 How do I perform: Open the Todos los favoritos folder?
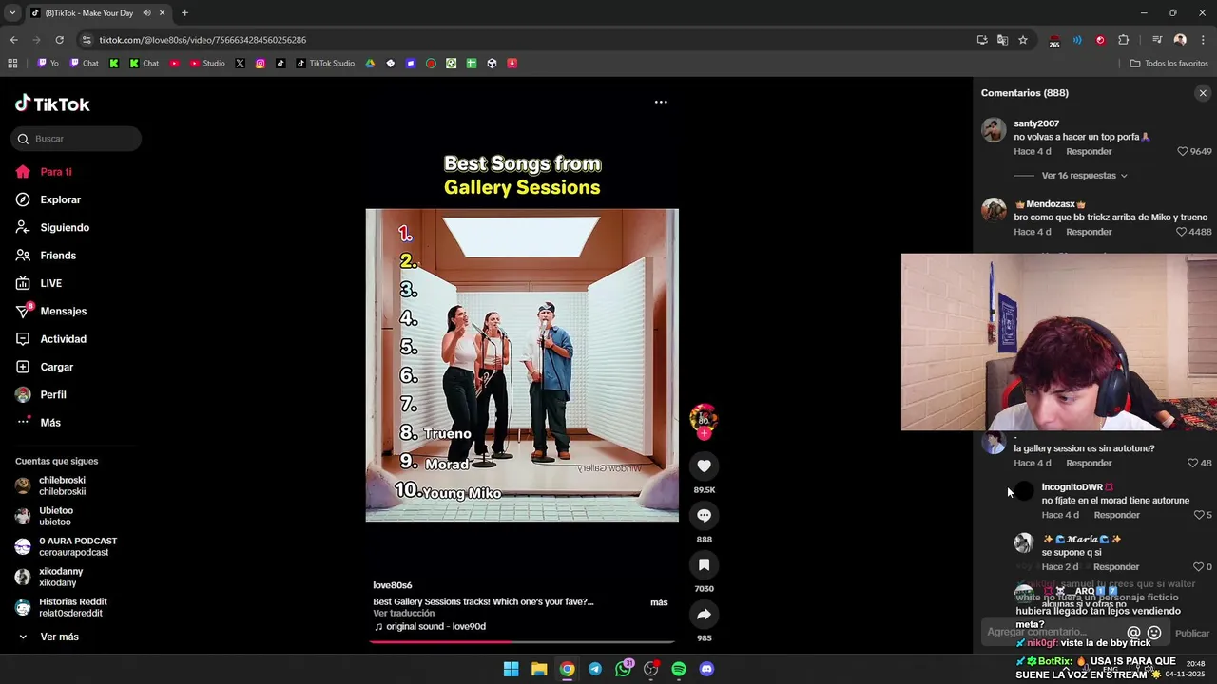1169,64
